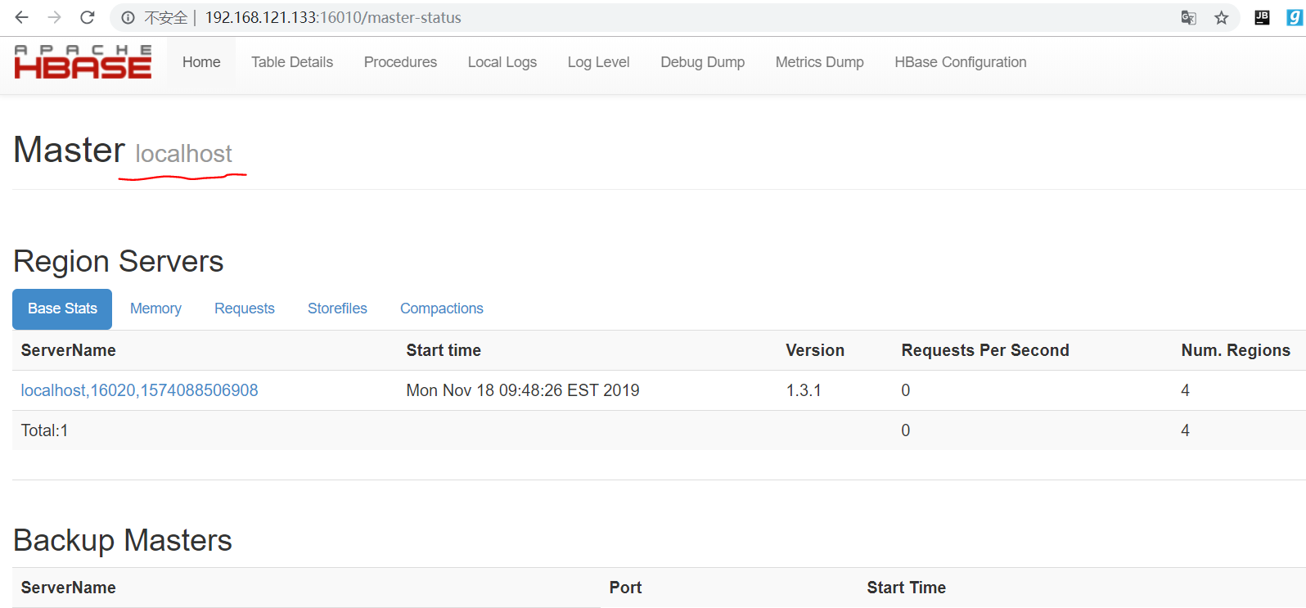This screenshot has width=1306, height=608.
Task: Click the localhost subtitle beside Master
Action: pyautogui.click(x=183, y=153)
